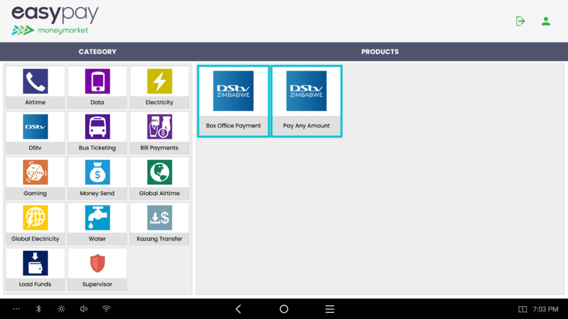The width and height of the screenshot is (568, 319).
Task: Open the Supervisor shield tile
Action: pyautogui.click(x=97, y=269)
